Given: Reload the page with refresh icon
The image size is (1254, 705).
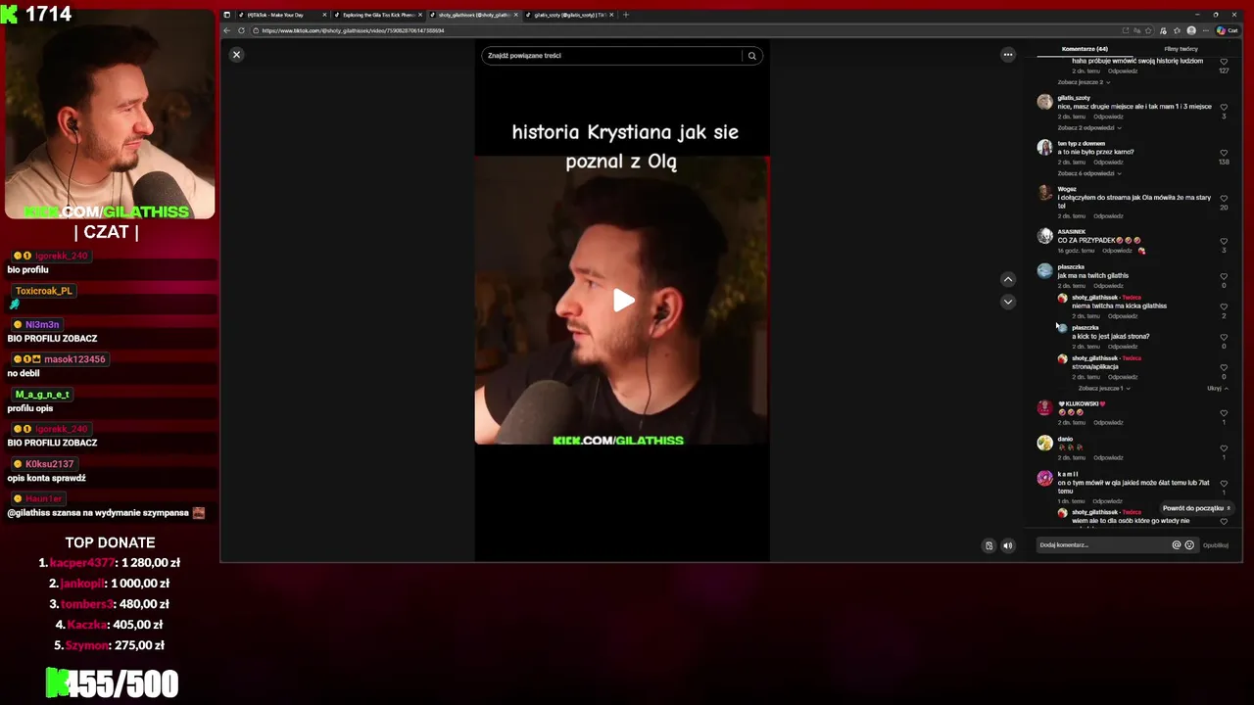Looking at the screenshot, I should [x=241, y=30].
